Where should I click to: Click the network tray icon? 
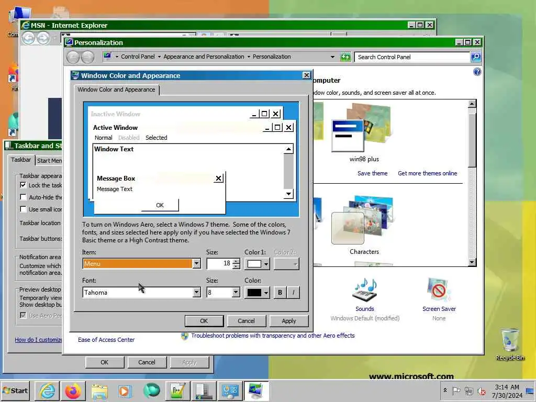coord(469,390)
